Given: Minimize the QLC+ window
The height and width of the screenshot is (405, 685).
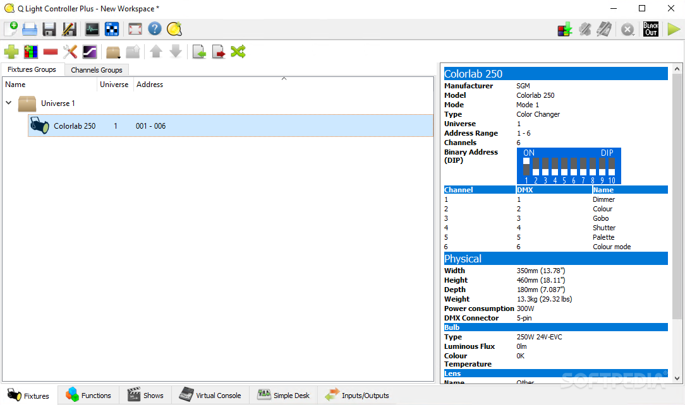Looking at the screenshot, I should pyautogui.click(x=614, y=8).
